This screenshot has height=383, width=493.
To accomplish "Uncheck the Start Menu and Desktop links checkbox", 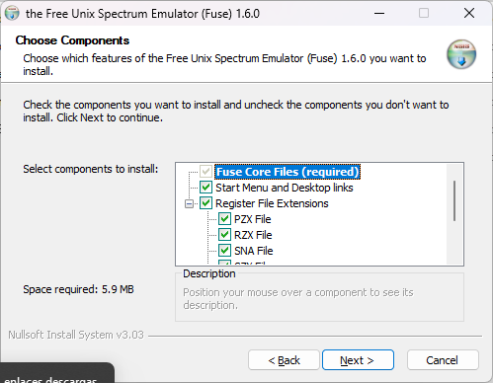I will pyautogui.click(x=205, y=188).
